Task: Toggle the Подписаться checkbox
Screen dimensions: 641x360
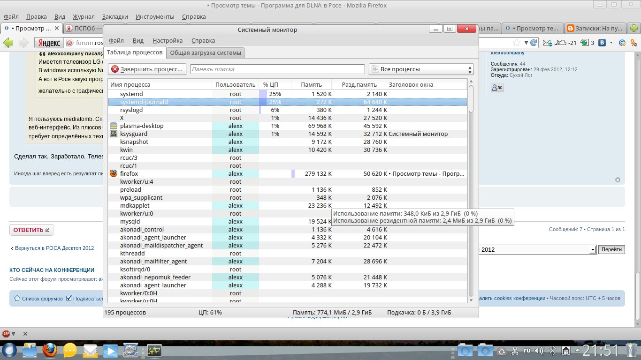Action: [x=69, y=298]
